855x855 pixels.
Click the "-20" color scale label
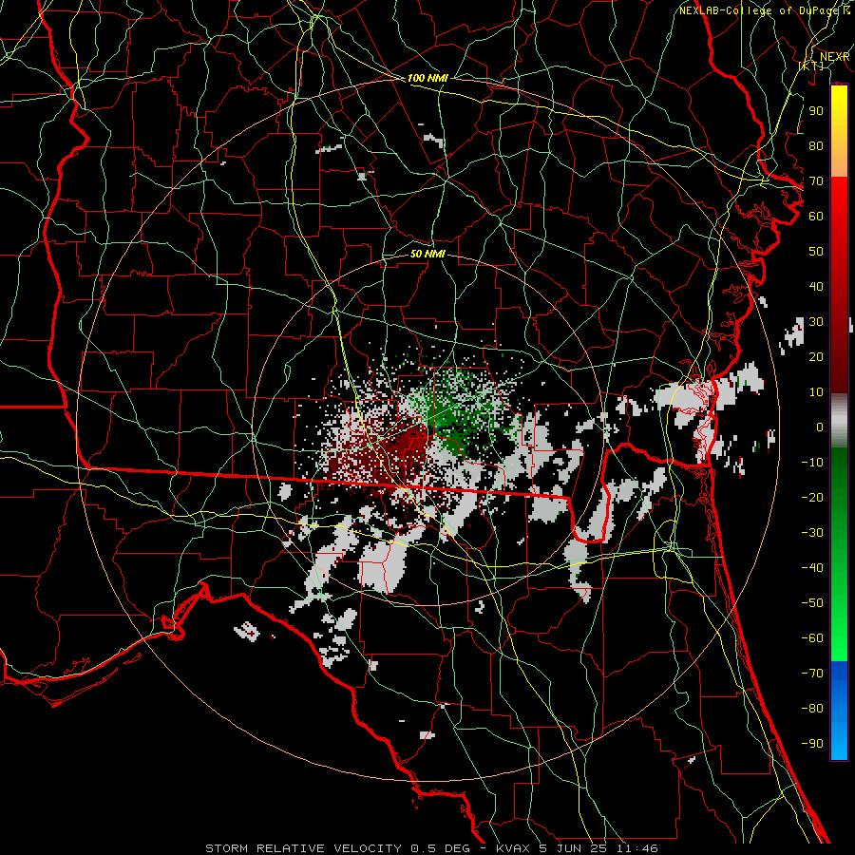(x=812, y=497)
